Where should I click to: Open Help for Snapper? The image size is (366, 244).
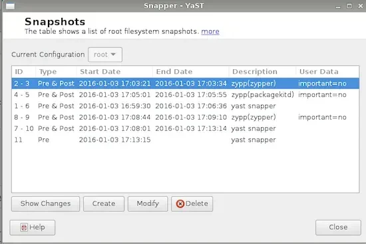33,227
